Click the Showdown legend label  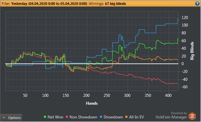[113, 117]
